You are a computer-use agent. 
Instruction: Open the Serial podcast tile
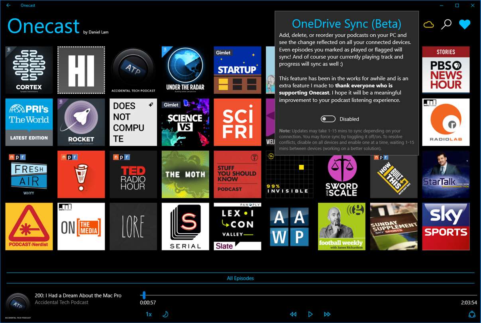pyautogui.click(x=185, y=226)
